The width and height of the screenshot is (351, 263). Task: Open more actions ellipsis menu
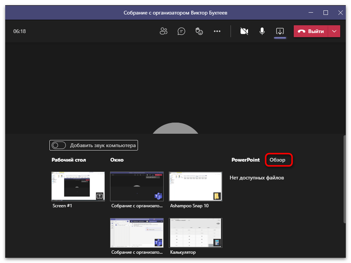pos(217,31)
